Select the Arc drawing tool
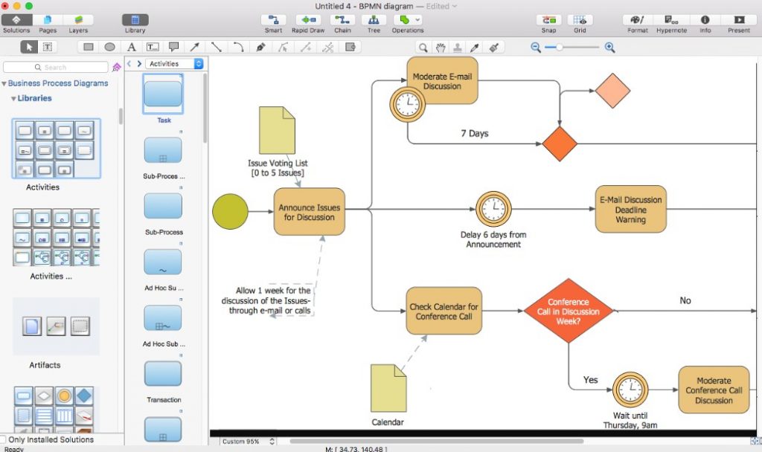The height and width of the screenshot is (452, 762). pyautogui.click(x=238, y=47)
